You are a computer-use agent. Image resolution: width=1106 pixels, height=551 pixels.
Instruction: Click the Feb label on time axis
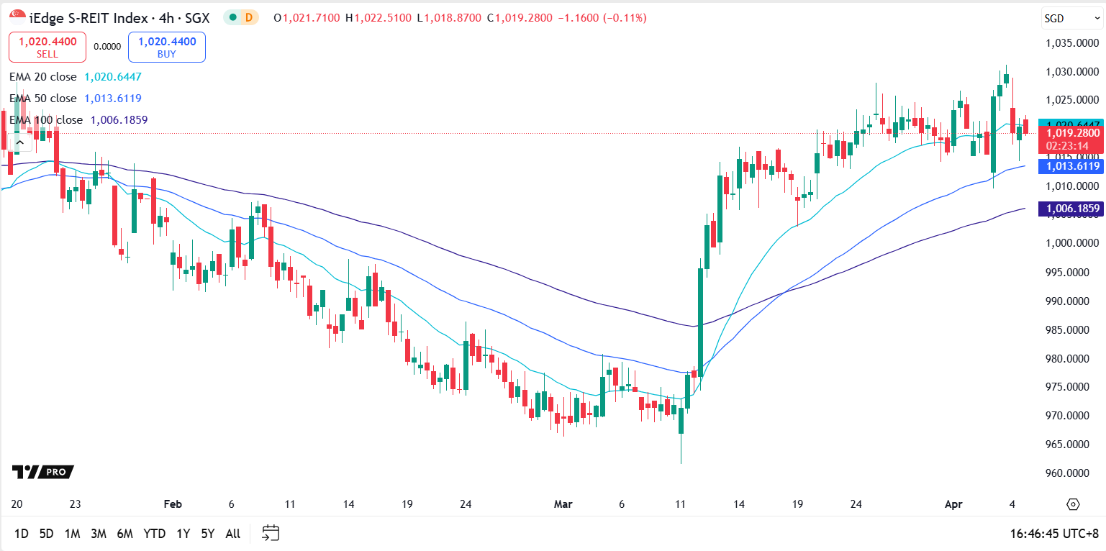coord(173,504)
